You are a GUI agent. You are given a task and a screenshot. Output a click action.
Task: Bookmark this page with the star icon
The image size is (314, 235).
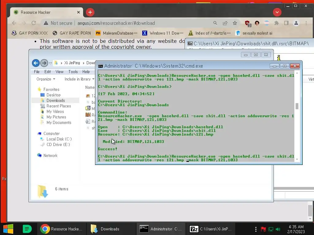click(x=235, y=23)
